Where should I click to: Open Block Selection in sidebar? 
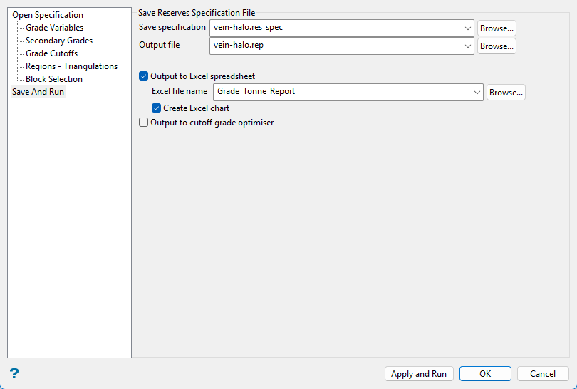point(54,79)
